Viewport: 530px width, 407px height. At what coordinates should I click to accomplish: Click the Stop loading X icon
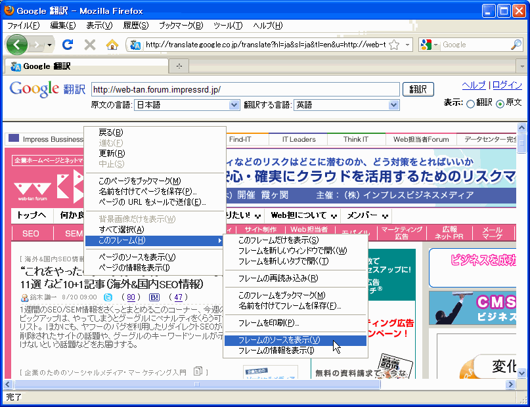point(90,45)
